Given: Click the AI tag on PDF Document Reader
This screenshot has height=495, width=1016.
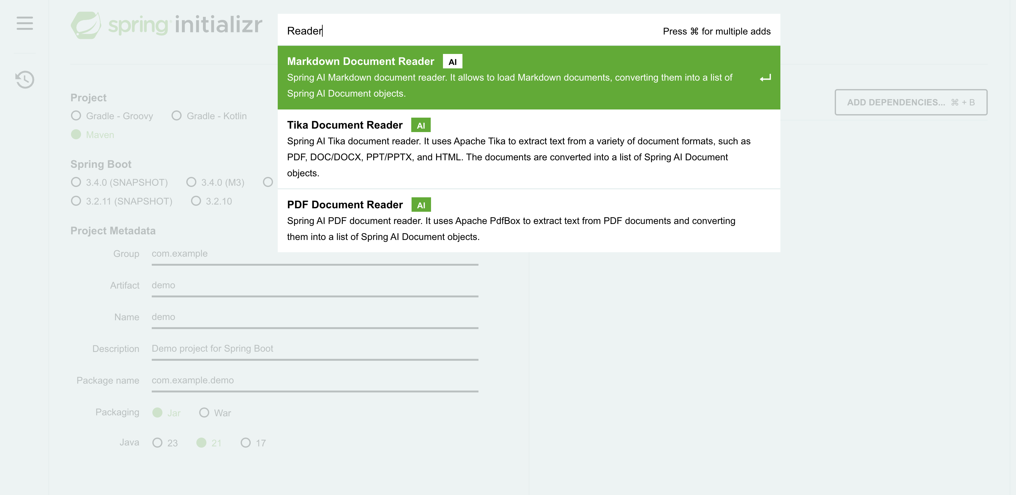Looking at the screenshot, I should click(421, 205).
